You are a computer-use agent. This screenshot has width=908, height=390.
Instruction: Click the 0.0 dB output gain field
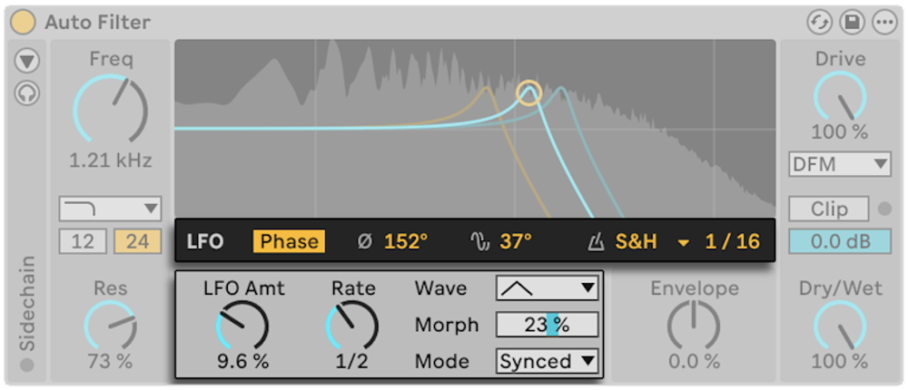pyautogui.click(x=840, y=241)
